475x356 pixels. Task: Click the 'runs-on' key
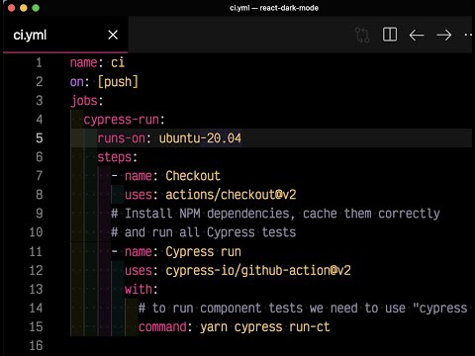click(121, 138)
